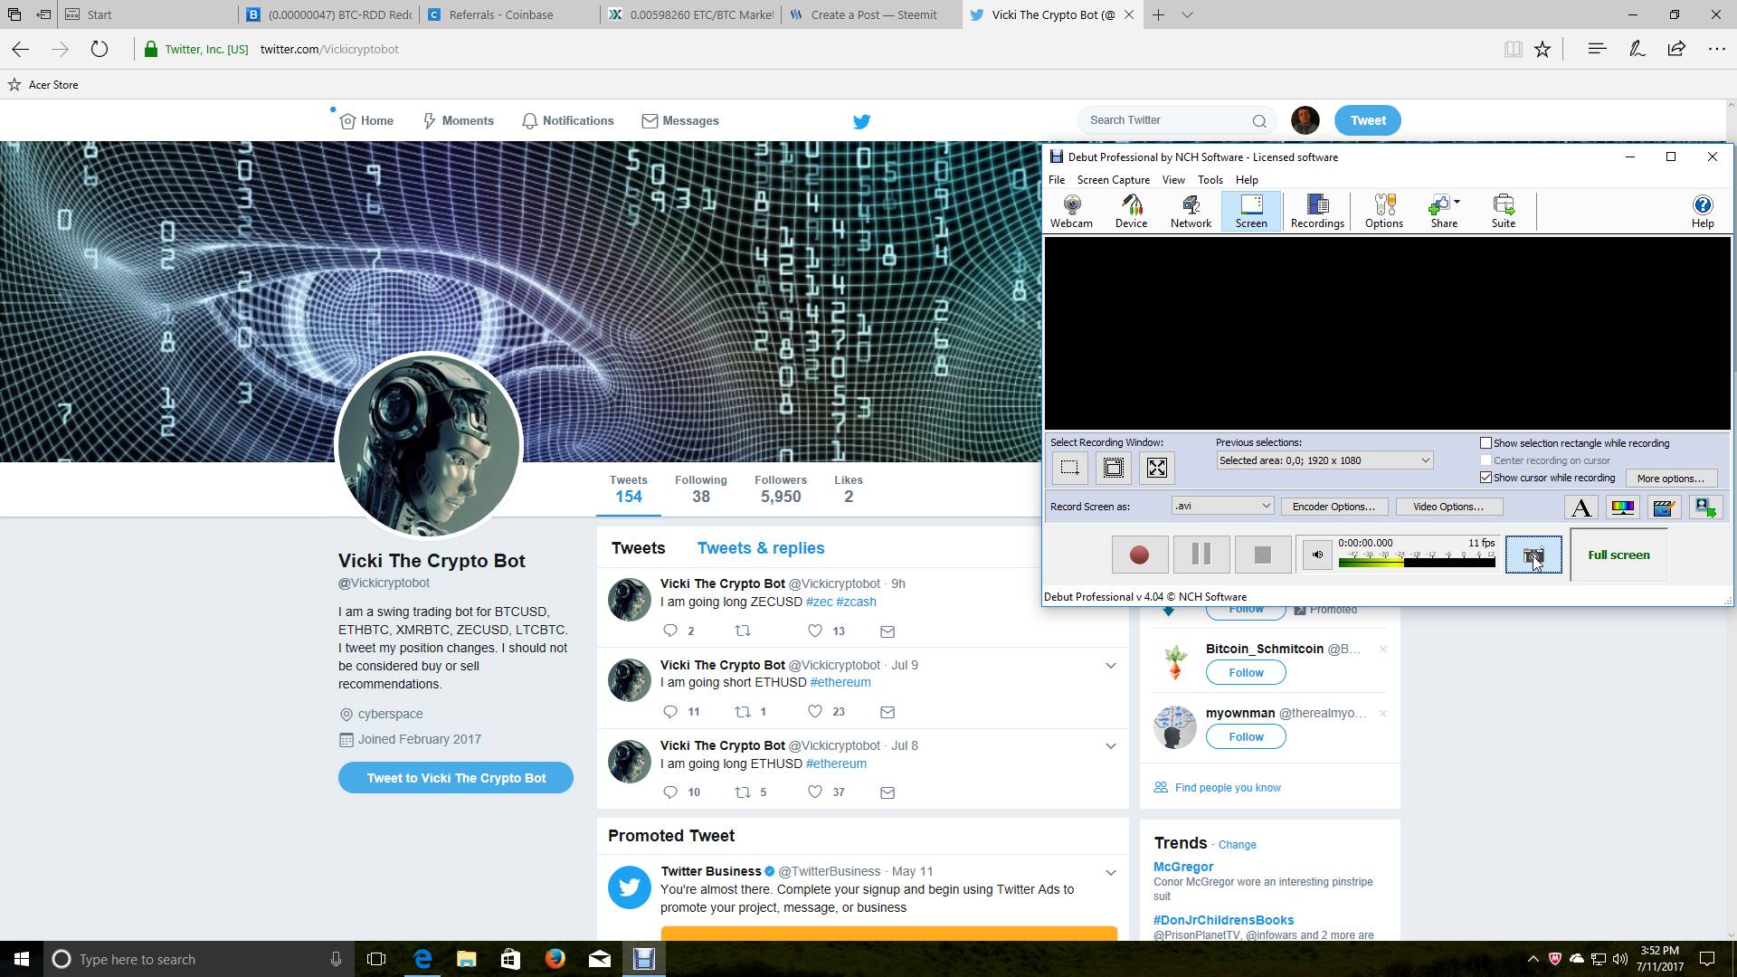Choose window selection recording icon
The height and width of the screenshot is (977, 1737).
click(x=1113, y=468)
